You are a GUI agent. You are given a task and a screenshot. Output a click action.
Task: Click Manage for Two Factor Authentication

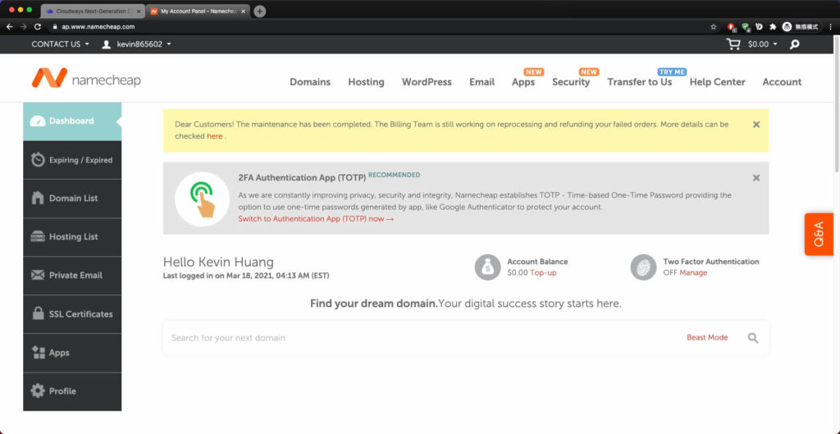(693, 272)
